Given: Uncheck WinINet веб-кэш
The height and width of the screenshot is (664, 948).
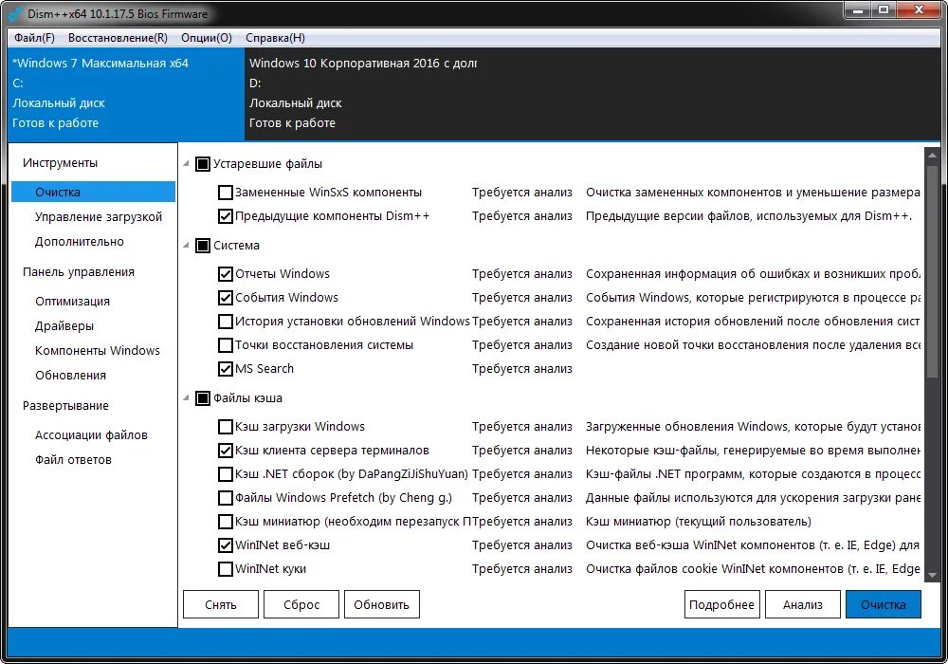Looking at the screenshot, I should (x=225, y=545).
